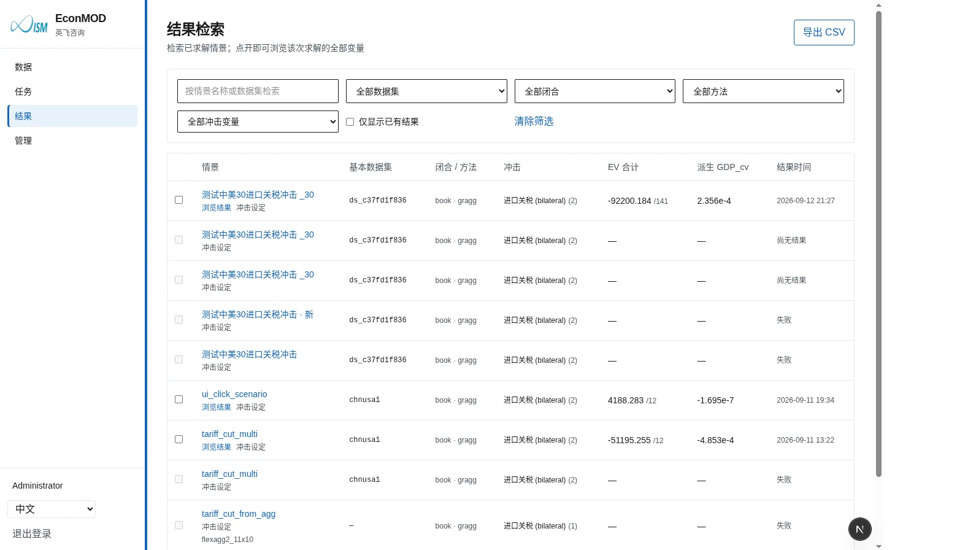957x550 pixels.
Task: Open the ui_click_scenario link
Action: [x=234, y=394]
